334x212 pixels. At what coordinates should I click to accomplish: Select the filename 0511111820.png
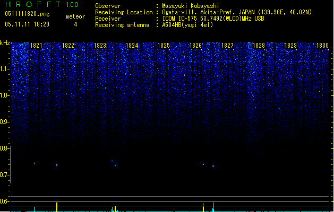[x=27, y=14]
